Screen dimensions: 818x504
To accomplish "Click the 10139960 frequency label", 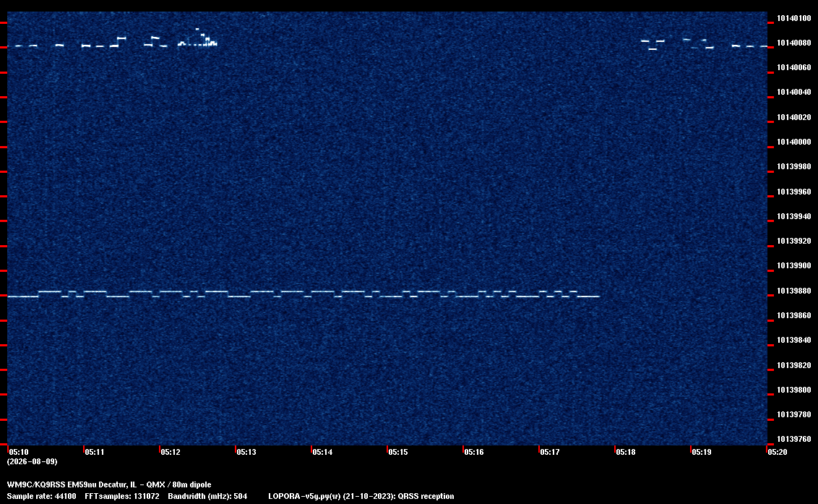I will (793, 192).
